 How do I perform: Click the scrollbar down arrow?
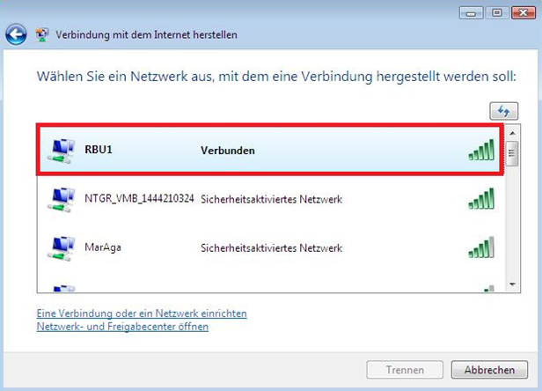click(513, 284)
